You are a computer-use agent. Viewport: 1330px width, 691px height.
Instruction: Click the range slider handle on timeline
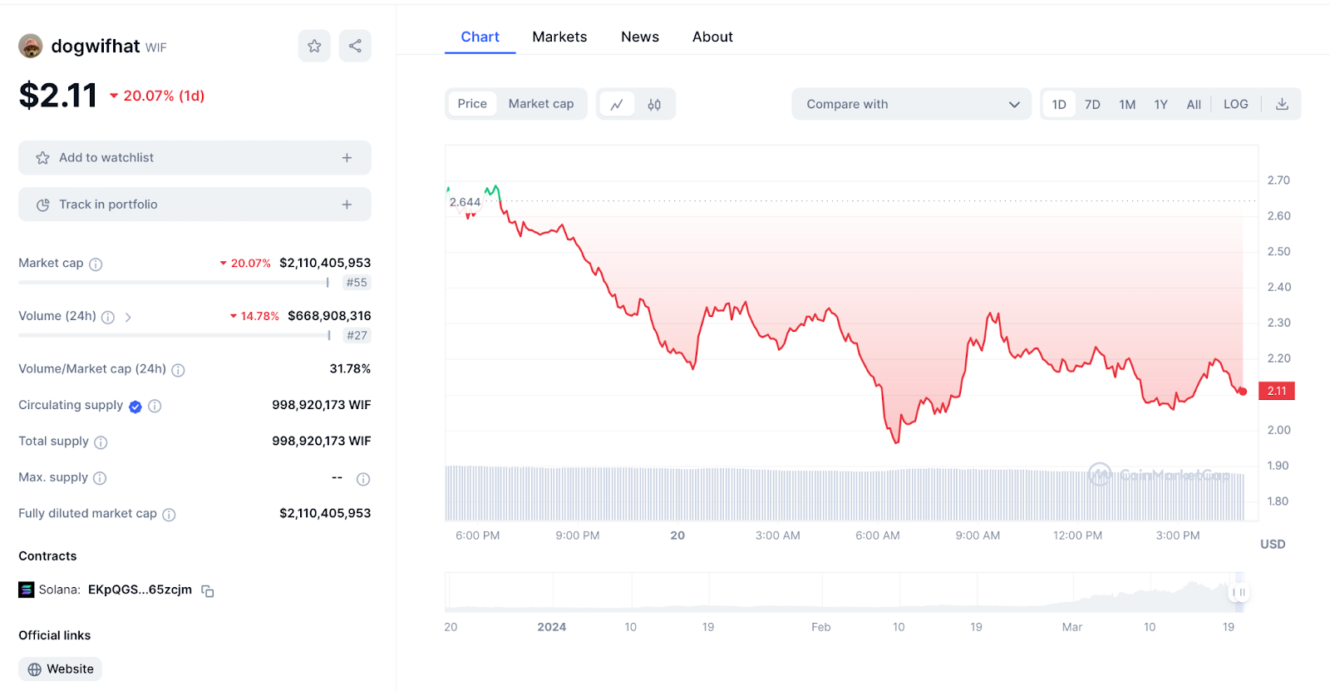[x=1239, y=593]
